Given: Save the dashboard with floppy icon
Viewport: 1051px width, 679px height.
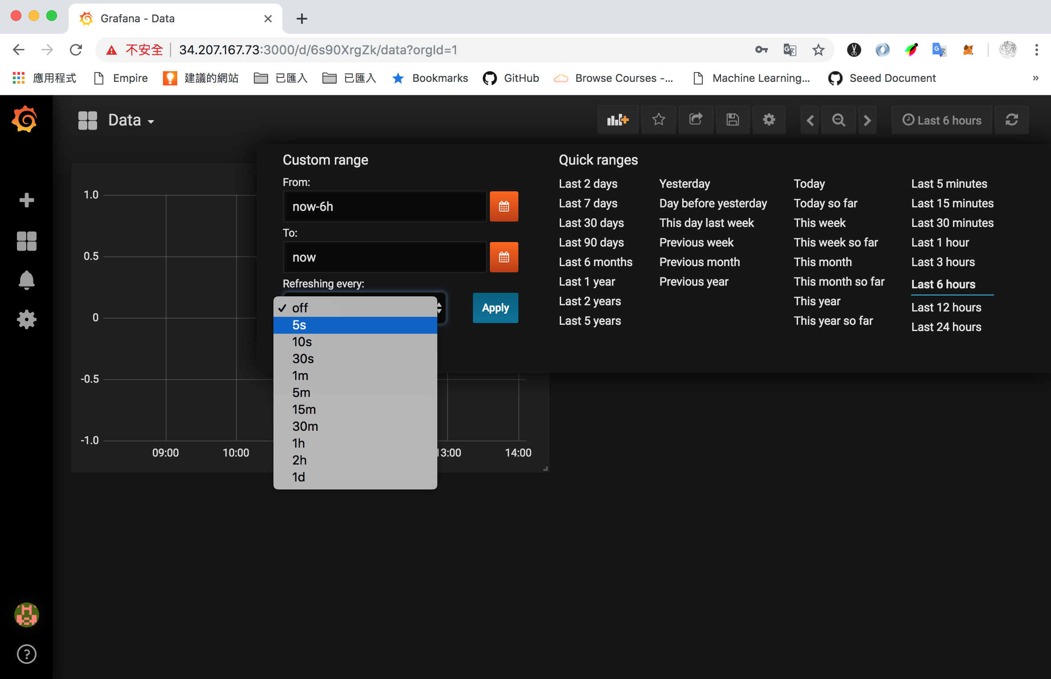Looking at the screenshot, I should [733, 120].
